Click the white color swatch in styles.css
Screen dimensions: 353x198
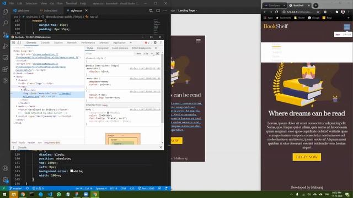click(72, 171)
